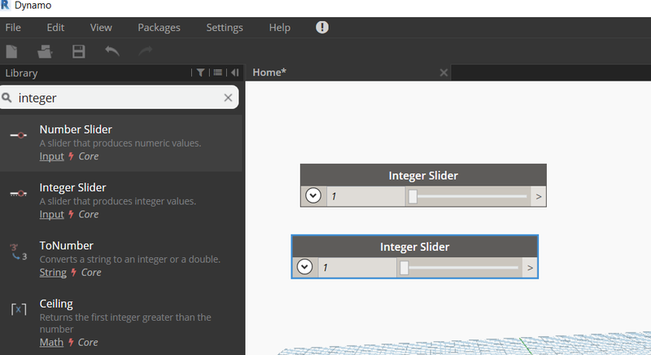Open the View menu
Screen dimensions: 651x355
pyautogui.click(x=101, y=28)
